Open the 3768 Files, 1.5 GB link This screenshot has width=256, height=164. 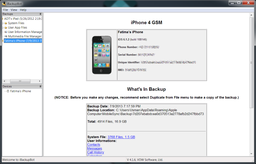click(121, 137)
